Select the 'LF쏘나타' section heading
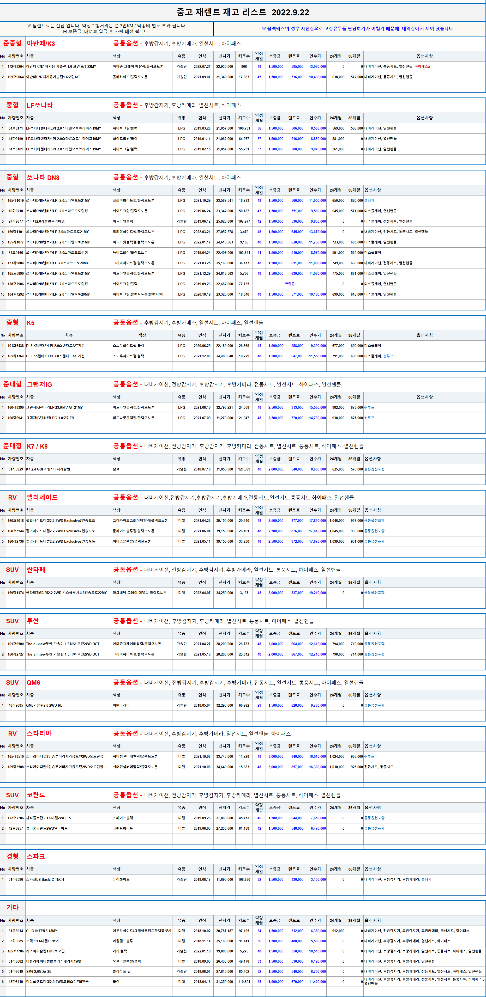Viewport: 486px width, 997px height. (x=40, y=105)
